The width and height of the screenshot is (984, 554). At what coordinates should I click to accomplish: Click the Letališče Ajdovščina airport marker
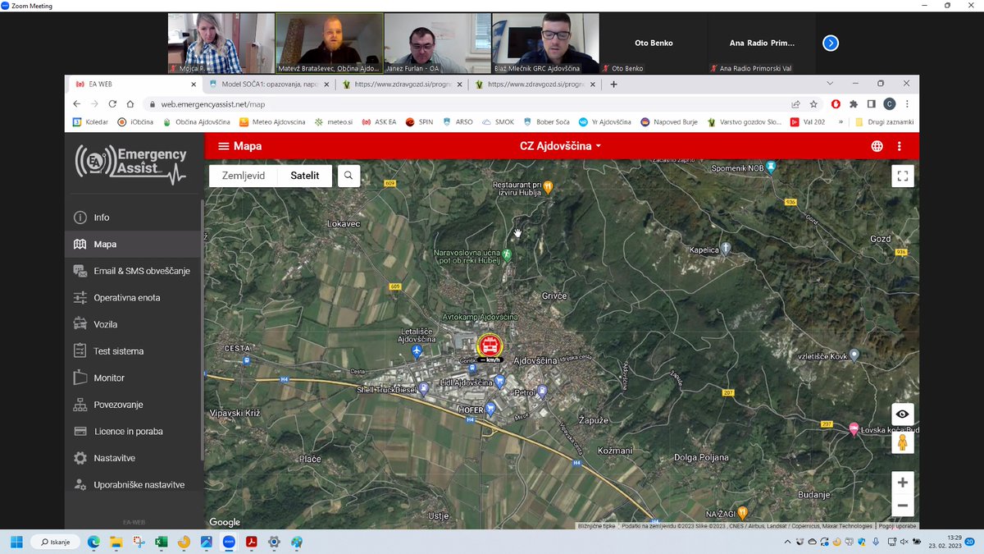pos(417,352)
